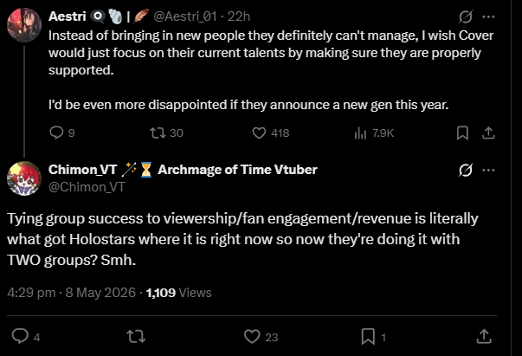Click Grok icon on Chimon_VT's tweet
Viewport: 522px width, 356px height.
click(x=465, y=170)
